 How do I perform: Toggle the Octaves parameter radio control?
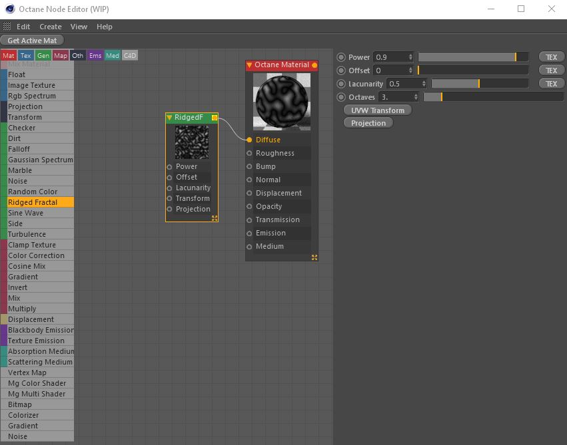[340, 96]
